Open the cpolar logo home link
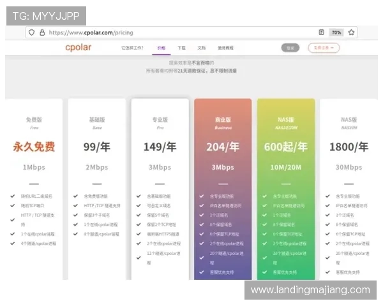This screenshot has width=383, height=306. 78,47
